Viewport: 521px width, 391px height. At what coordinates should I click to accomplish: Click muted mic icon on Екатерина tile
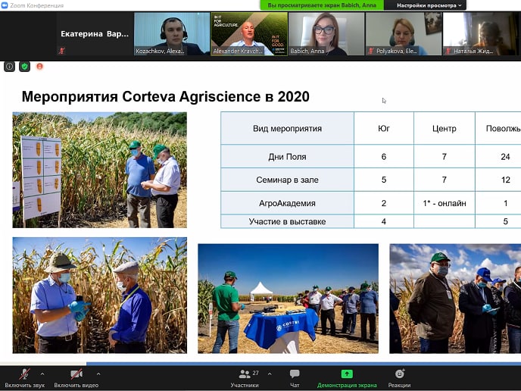(x=62, y=51)
